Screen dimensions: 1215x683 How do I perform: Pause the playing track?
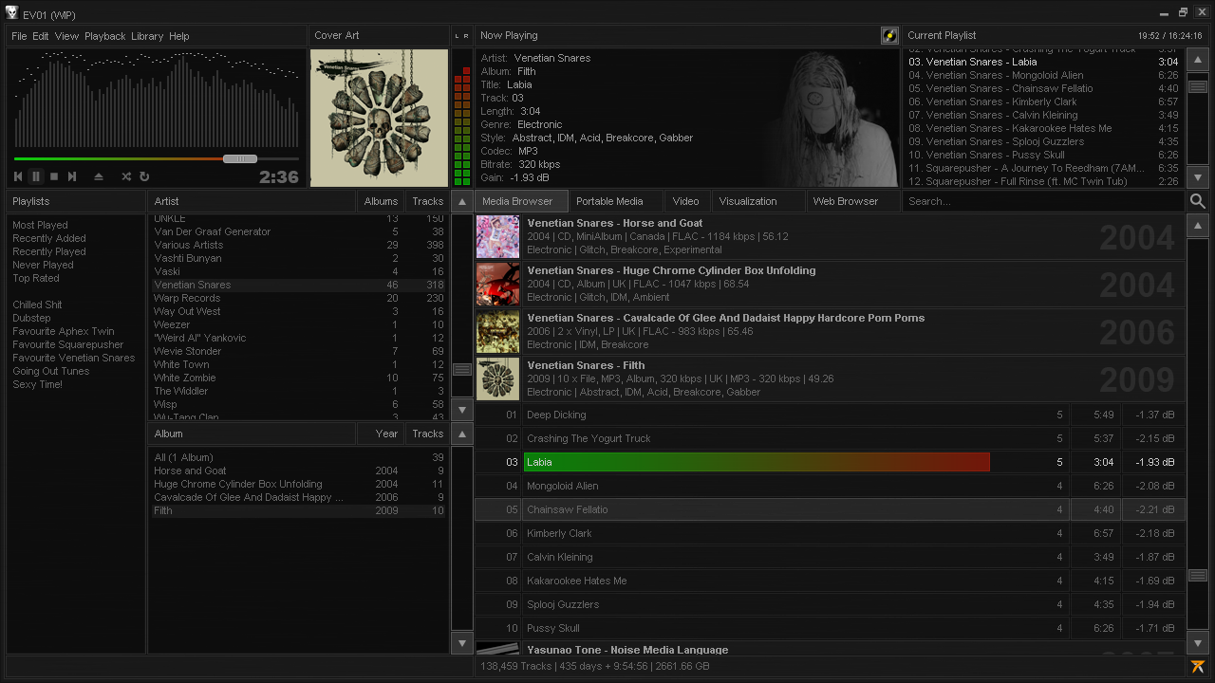(36, 176)
